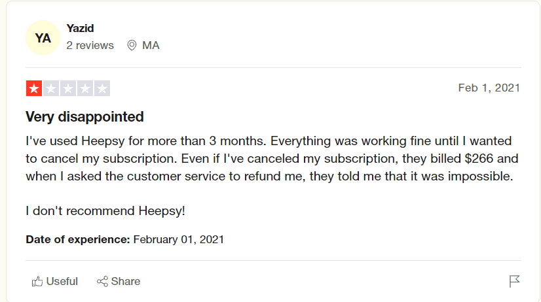The width and height of the screenshot is (541, 302).
Task: Flag this review with flag icon
Action: coord(514,281)
